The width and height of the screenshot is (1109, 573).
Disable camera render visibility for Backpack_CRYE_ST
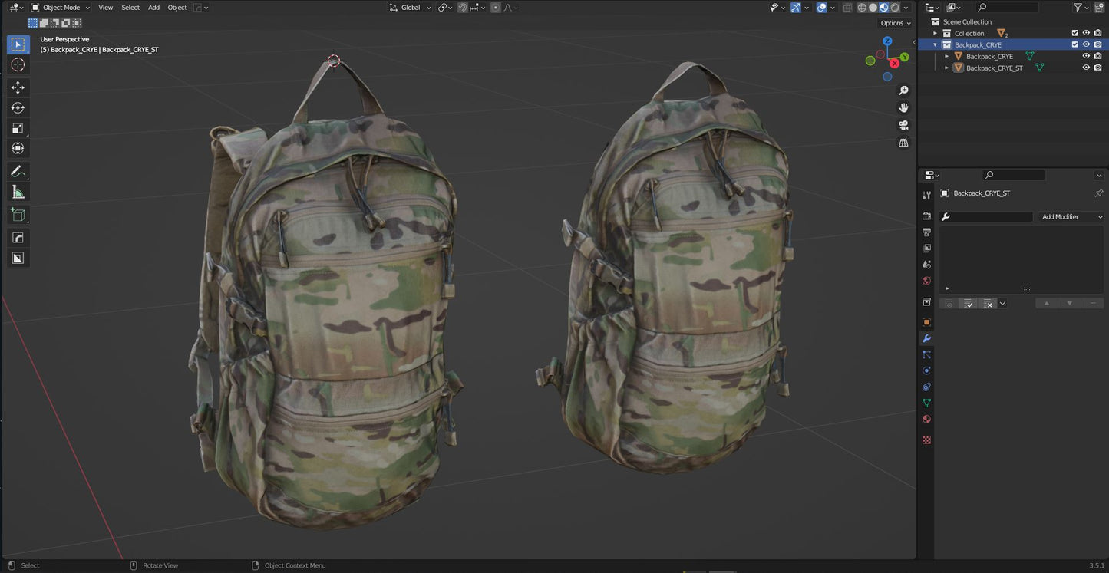(x=1098, y=68)
